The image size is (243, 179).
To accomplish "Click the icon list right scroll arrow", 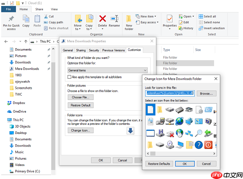I will [x=214, y=154].
